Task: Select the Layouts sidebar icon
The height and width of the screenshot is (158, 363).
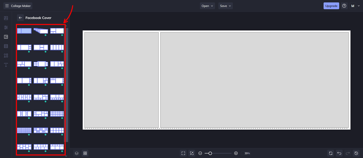Action: tap(6, 37)
